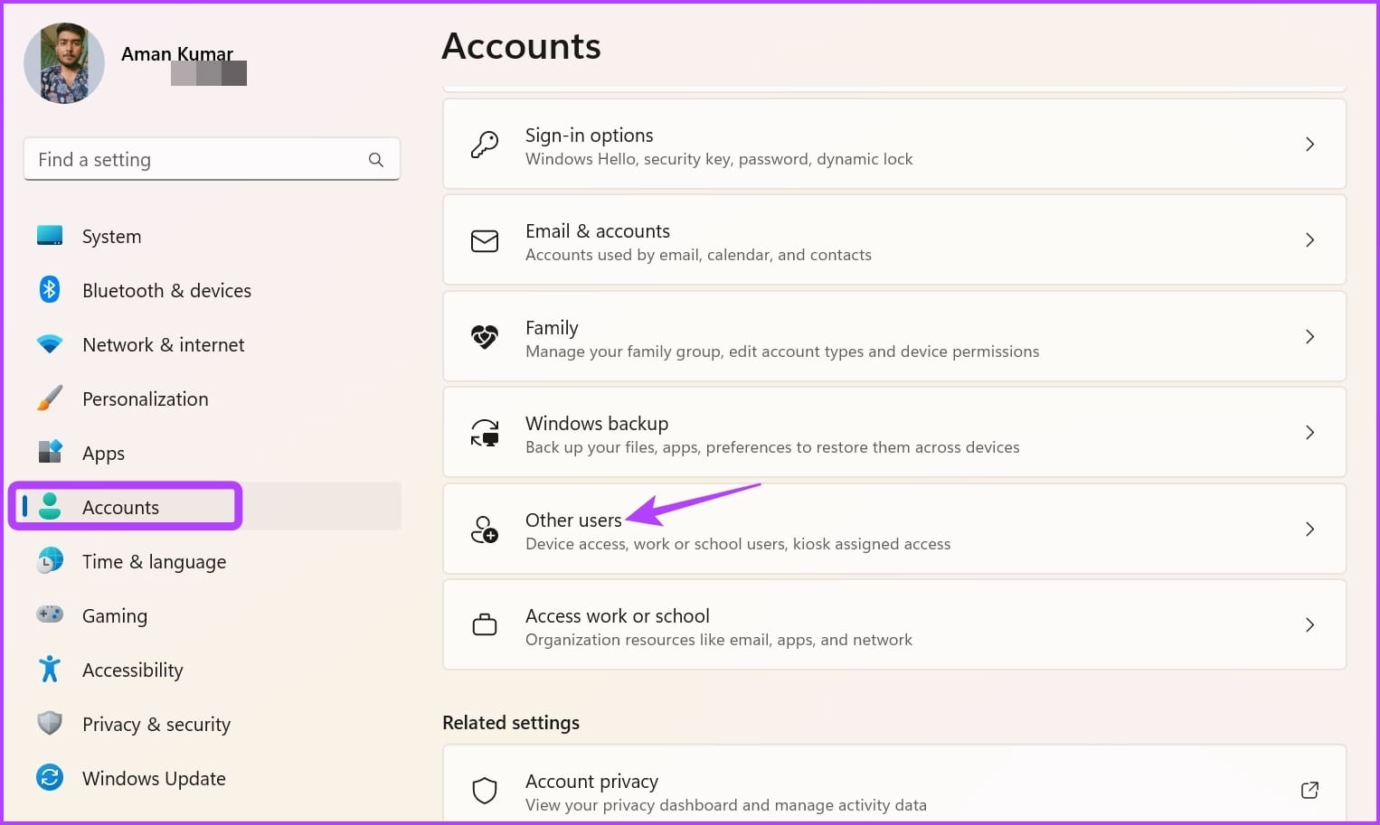Click the Windows backup sync icon
Viewport: 1380px width, 825px height.
(485, 433)
